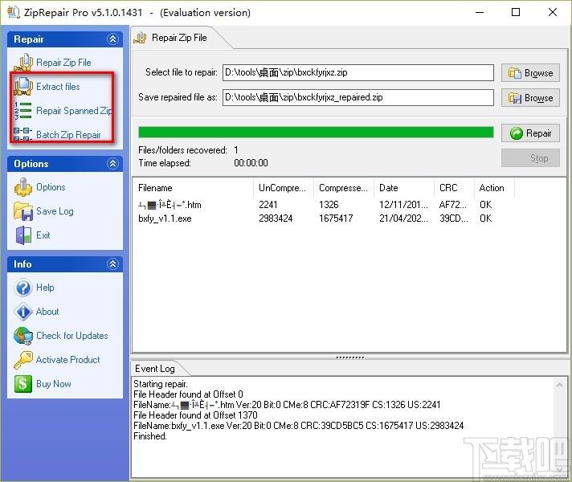Select the Extract files icon

[23, 87]
